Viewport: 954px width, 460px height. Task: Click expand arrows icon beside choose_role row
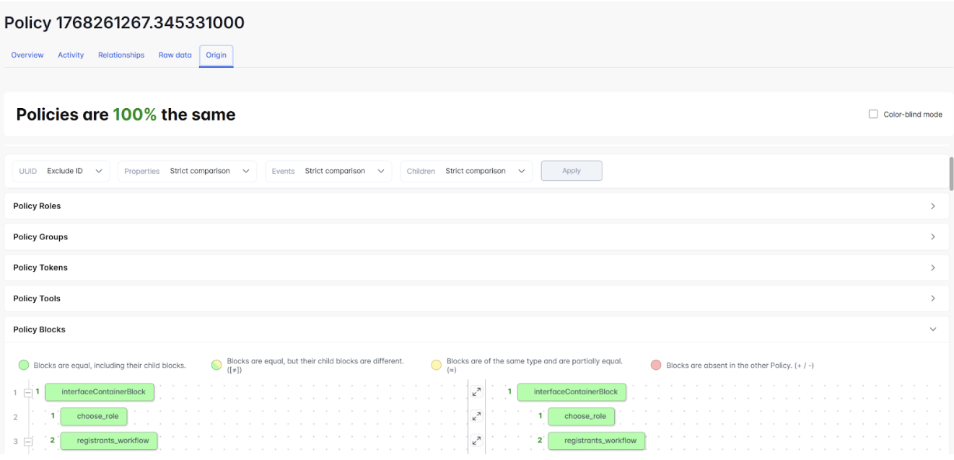click(476, 417)
